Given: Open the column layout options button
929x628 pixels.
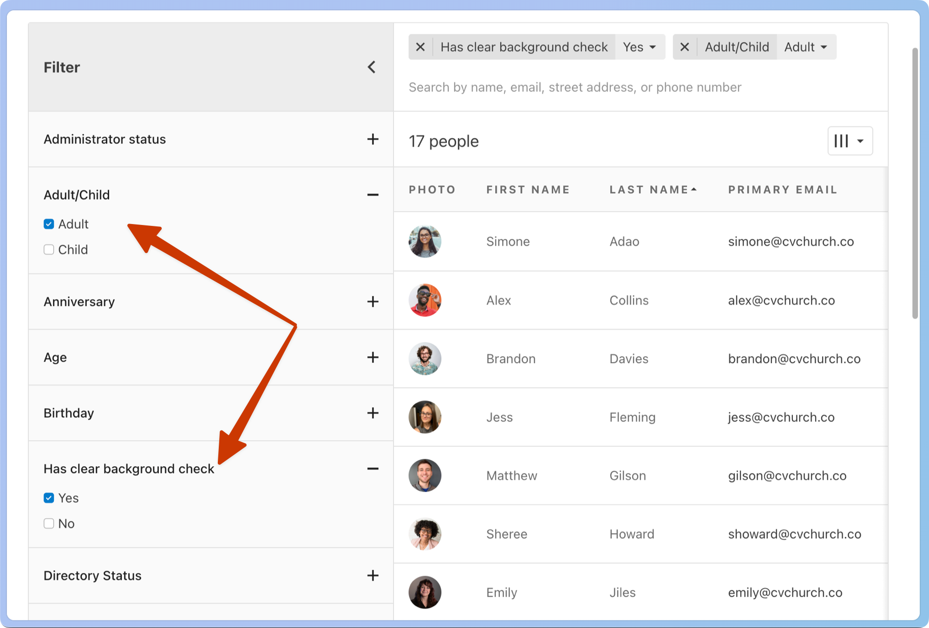Looking at the screenshot, I should (x=850, y=141).
